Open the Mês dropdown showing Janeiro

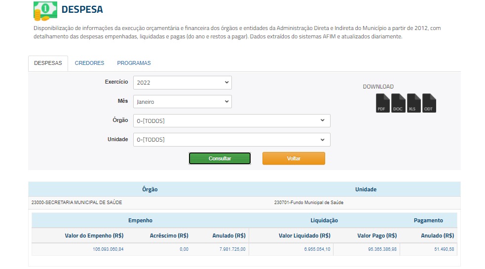pos(182,102)
